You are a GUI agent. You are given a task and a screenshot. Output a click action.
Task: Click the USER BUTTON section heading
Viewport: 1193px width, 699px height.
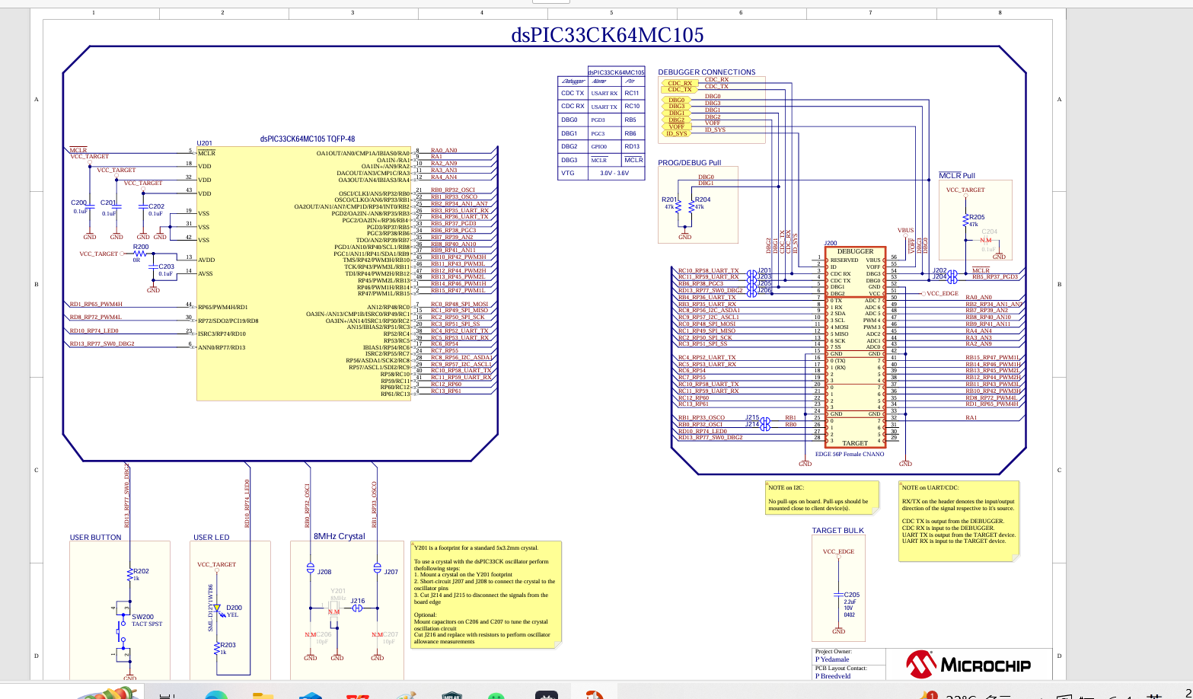tap(95, 538)
